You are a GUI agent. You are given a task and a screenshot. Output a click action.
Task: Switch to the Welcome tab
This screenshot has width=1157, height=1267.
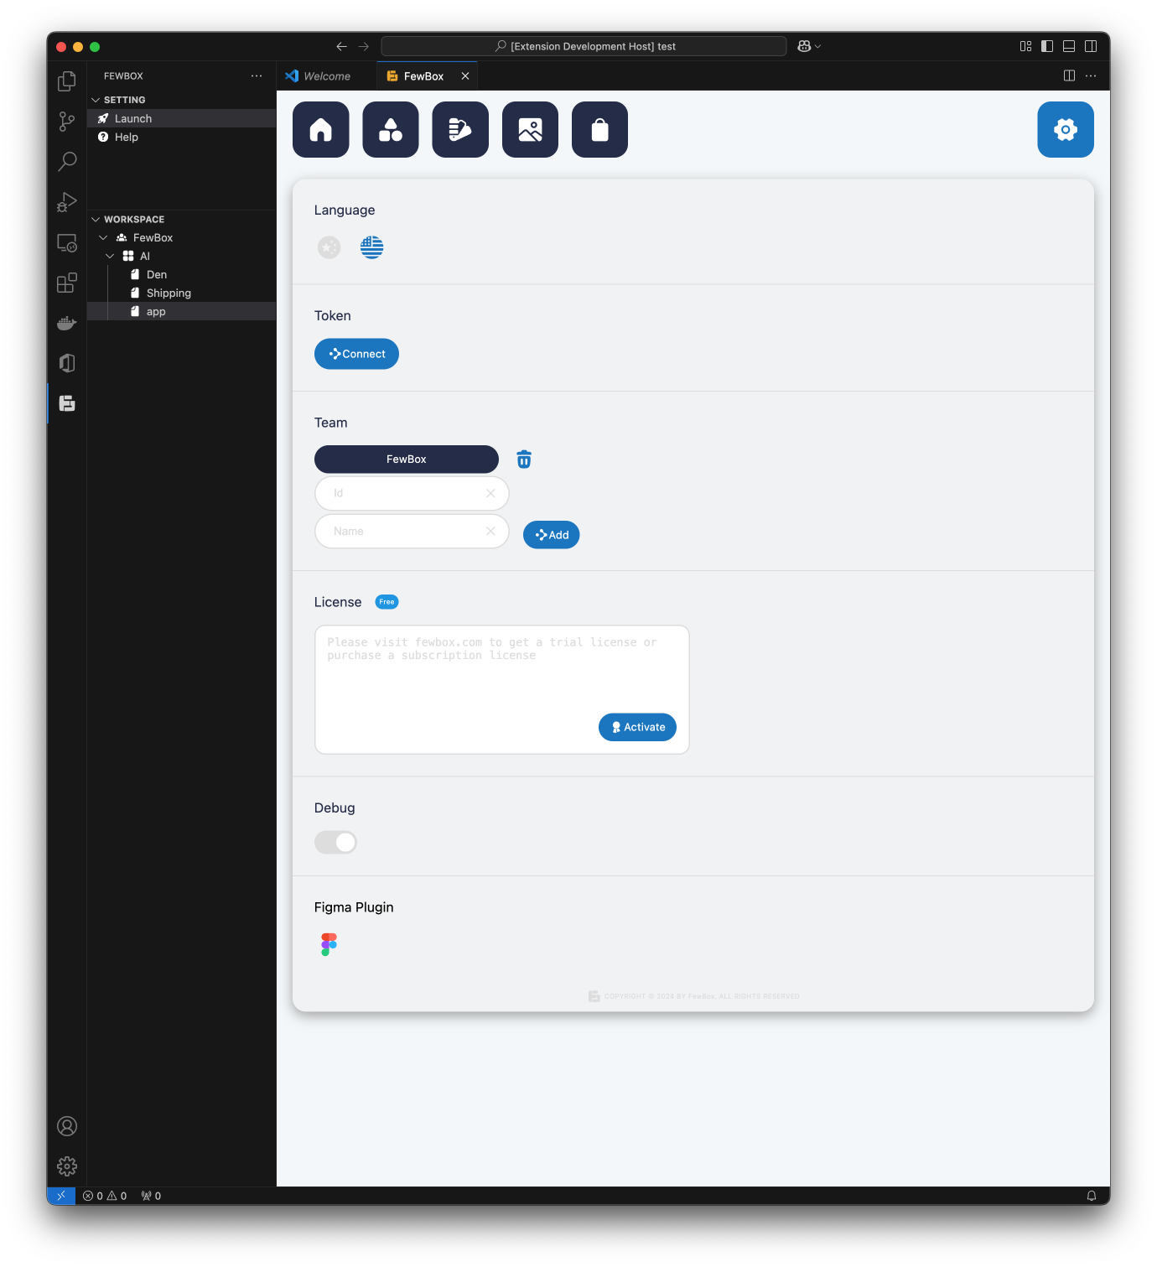(x=327, y=76)
